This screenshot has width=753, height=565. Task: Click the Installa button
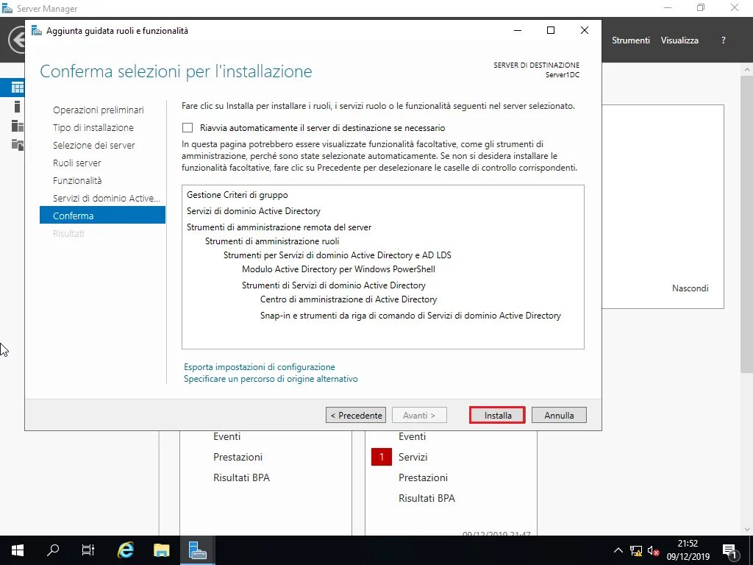(x=498, y=415)
